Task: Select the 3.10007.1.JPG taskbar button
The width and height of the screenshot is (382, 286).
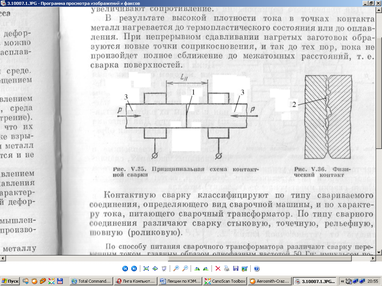Action: click(314, 282)
